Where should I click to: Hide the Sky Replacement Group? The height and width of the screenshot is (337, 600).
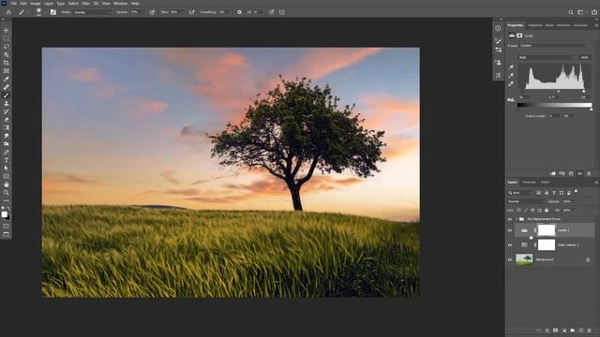click(x=510, y=219)
